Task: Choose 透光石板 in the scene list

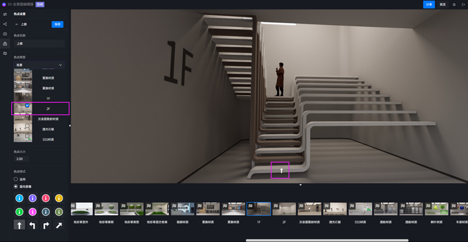Action: click(x=48, y=129)
